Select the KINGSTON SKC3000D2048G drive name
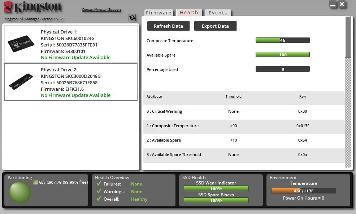This screenshot has height=214, width=356. [x=71, y=76]
